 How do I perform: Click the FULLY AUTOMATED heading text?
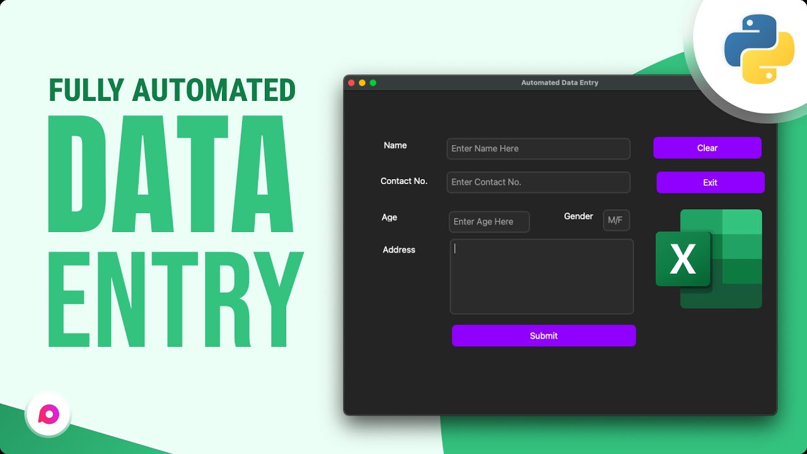pos(172,90)
